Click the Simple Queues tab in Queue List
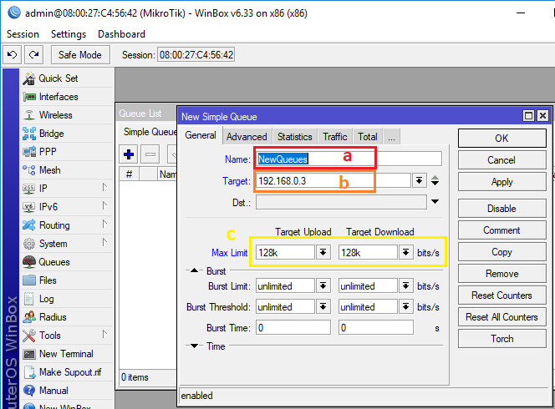This screenshot has width=555, height=409. [150, 132]
